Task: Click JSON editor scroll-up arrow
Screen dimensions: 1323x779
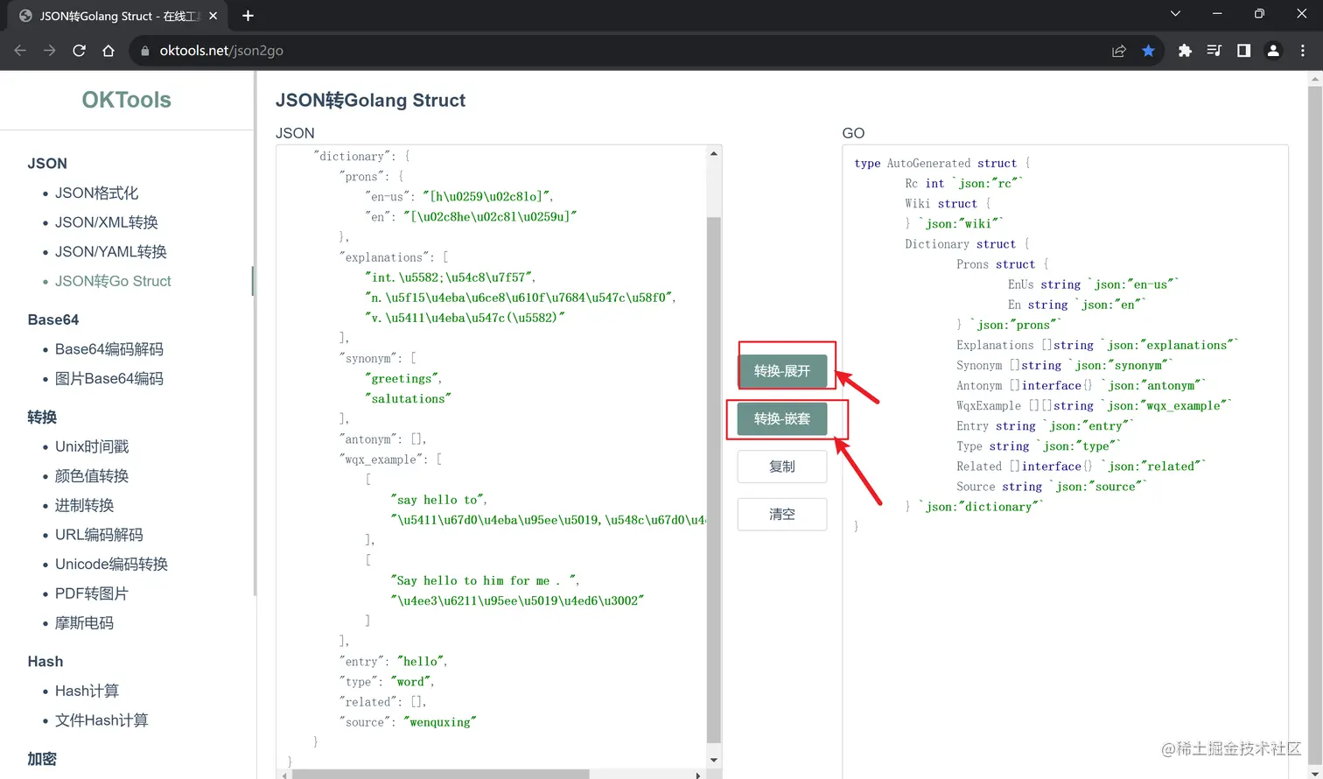Action: [x=714, y=153]
